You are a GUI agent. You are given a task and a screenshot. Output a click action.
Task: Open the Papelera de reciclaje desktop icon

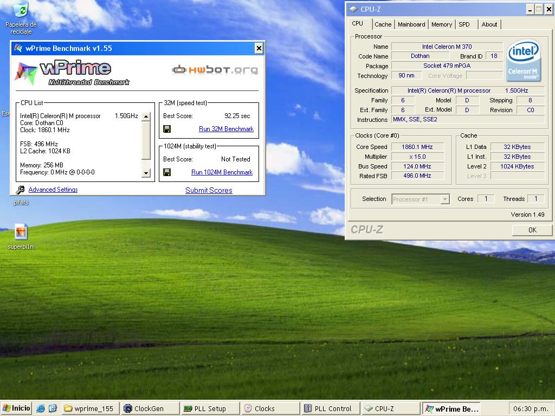pos(21,18)
